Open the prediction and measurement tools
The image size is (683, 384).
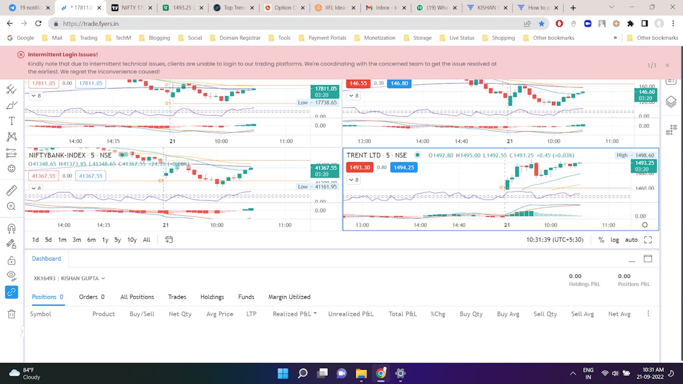pos(12,153)
